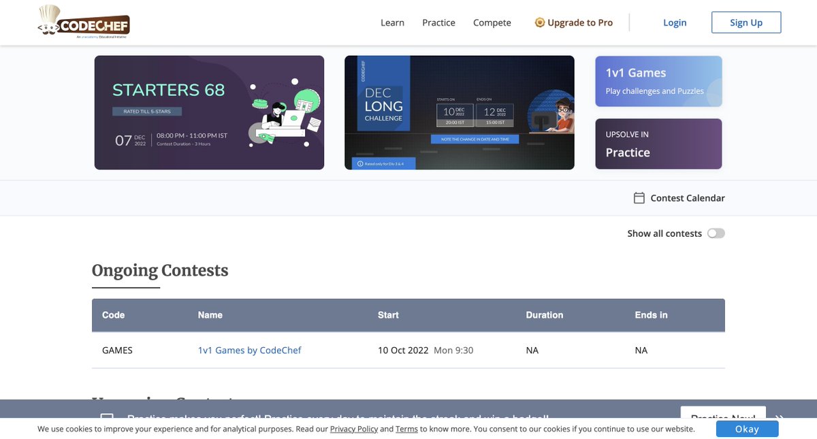Collapse the practice banner with double chevron

coord(780,418)
